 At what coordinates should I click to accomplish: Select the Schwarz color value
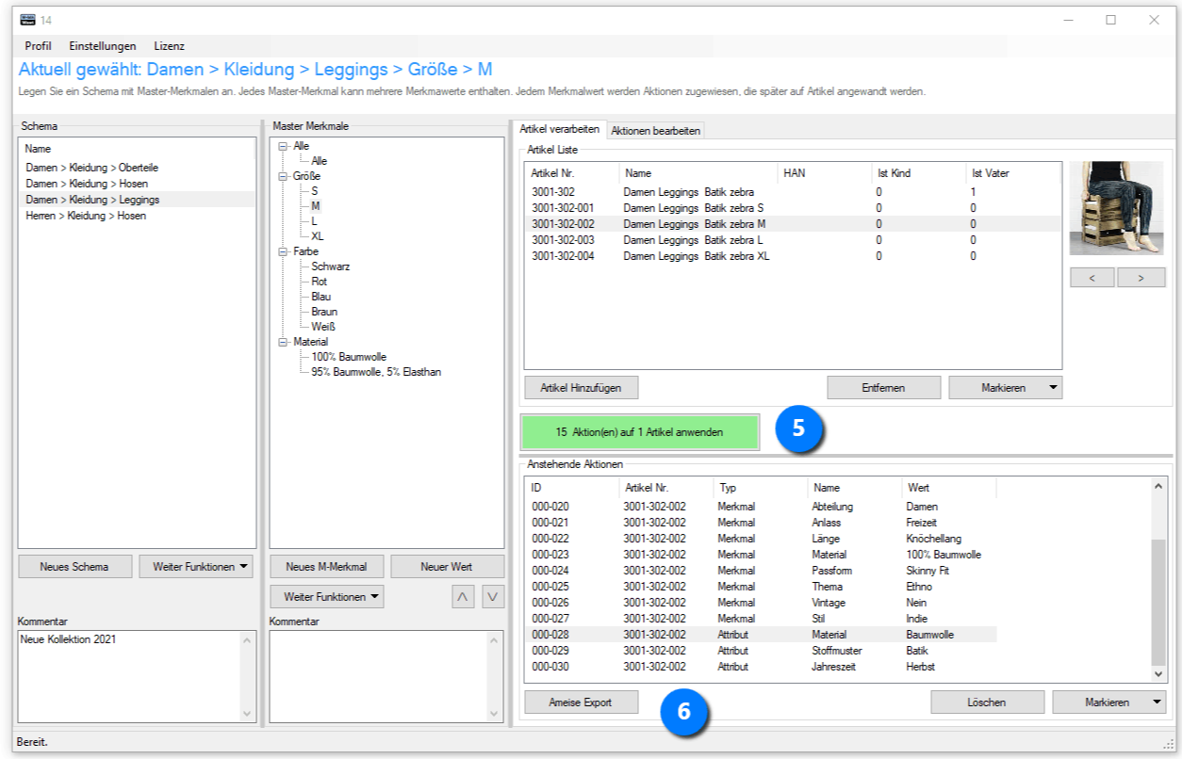331,266
